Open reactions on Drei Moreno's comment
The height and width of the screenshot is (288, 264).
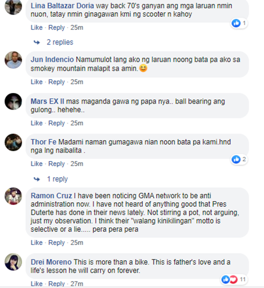pyautogui.click(x=233, y=279)
